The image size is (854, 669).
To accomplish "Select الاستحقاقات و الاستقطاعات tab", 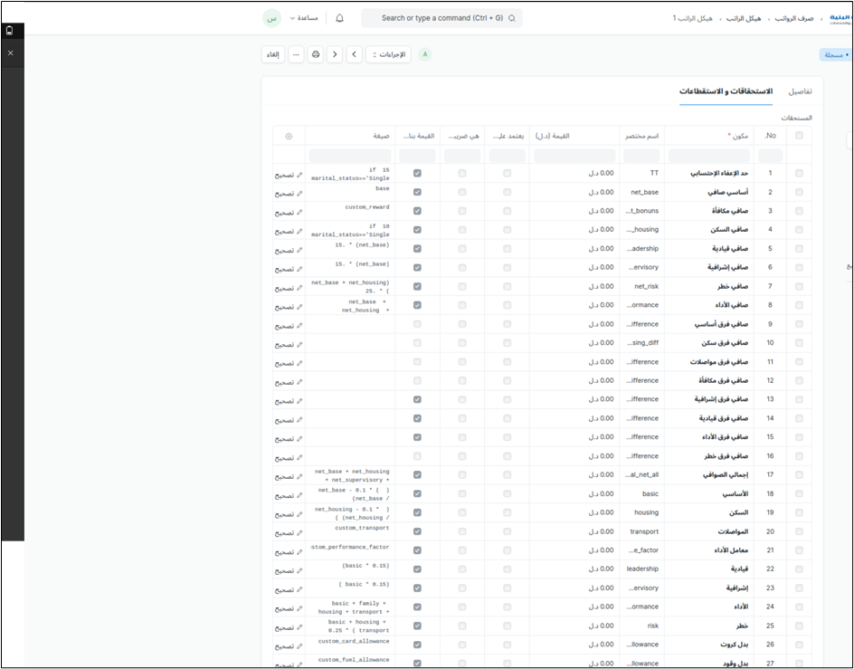I will (726, 91).
